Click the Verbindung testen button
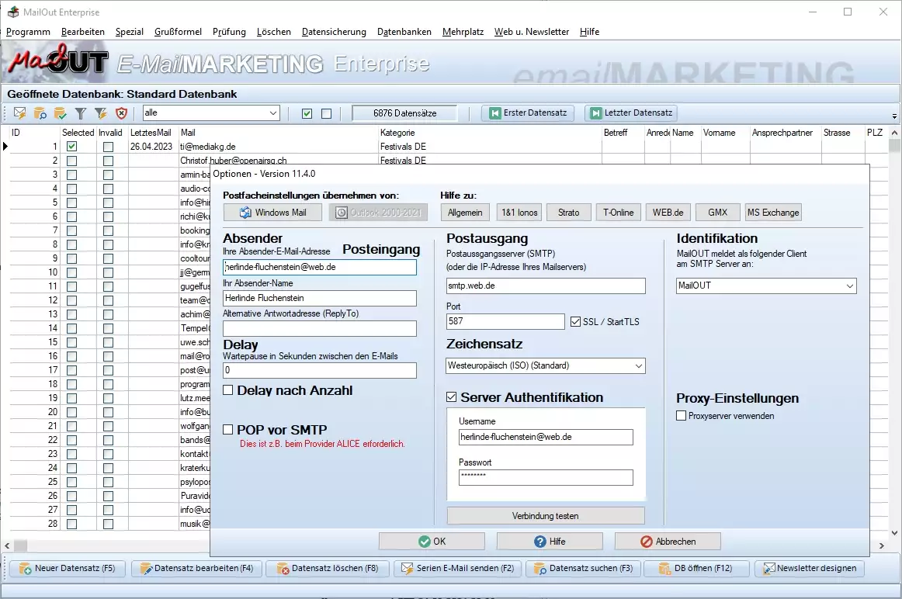Viewport: 902px width, 599px height. point(545,516)
